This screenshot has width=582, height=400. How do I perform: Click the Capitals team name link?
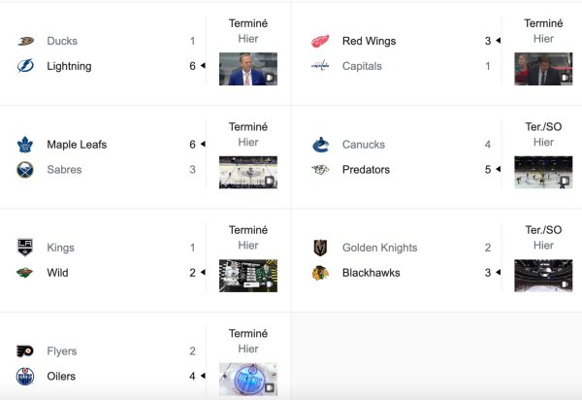click(362, 66)
